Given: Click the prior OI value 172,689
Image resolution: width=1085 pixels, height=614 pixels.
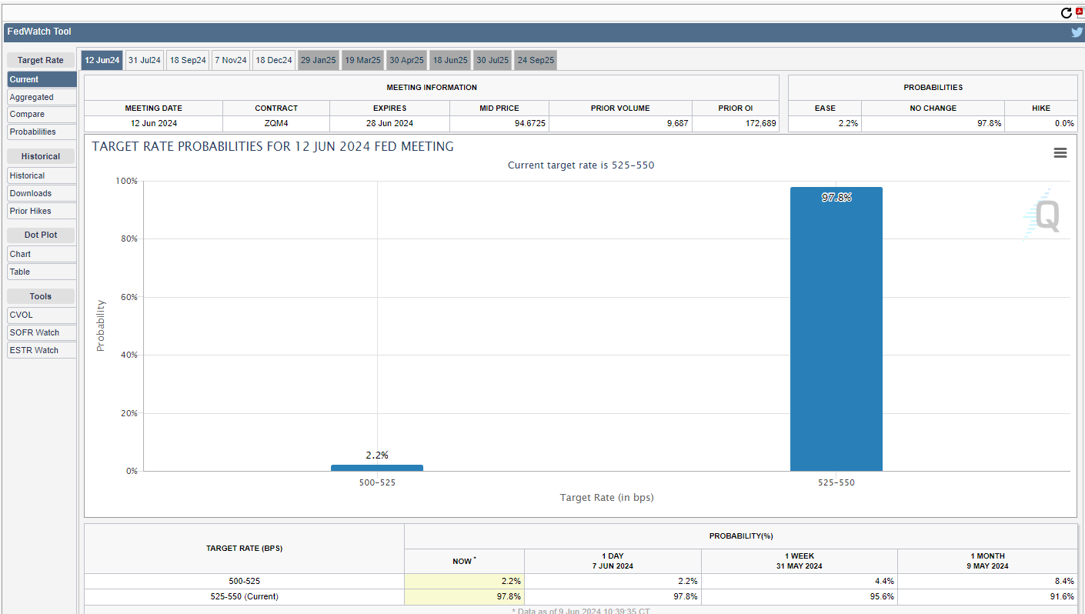Looking at the screenshot, I should coord(736,123).
